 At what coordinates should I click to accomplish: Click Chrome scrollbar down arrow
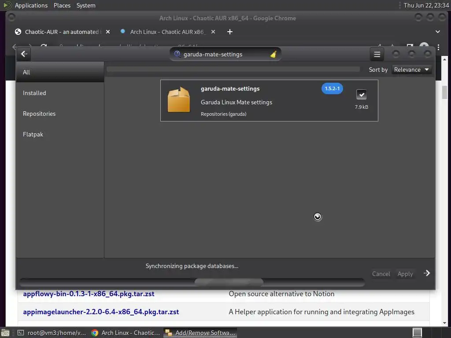pyautogui.click(x=444, y=323)
